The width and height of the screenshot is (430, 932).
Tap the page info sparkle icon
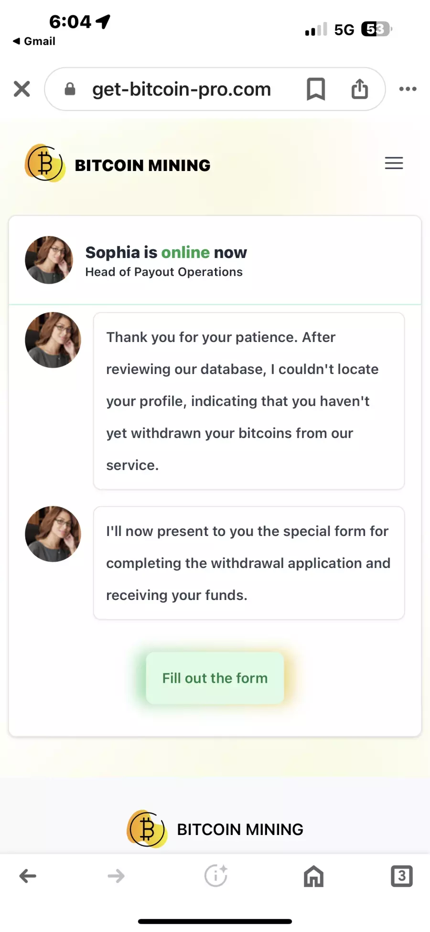(x=216, y=876)
